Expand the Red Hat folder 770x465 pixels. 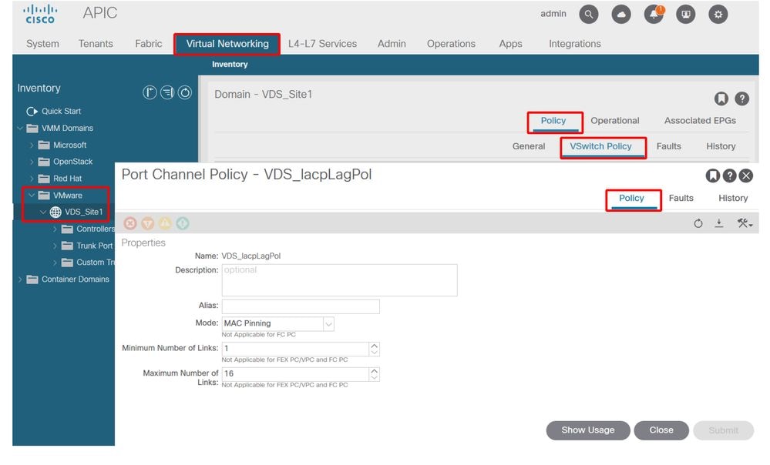pos(32,179)
